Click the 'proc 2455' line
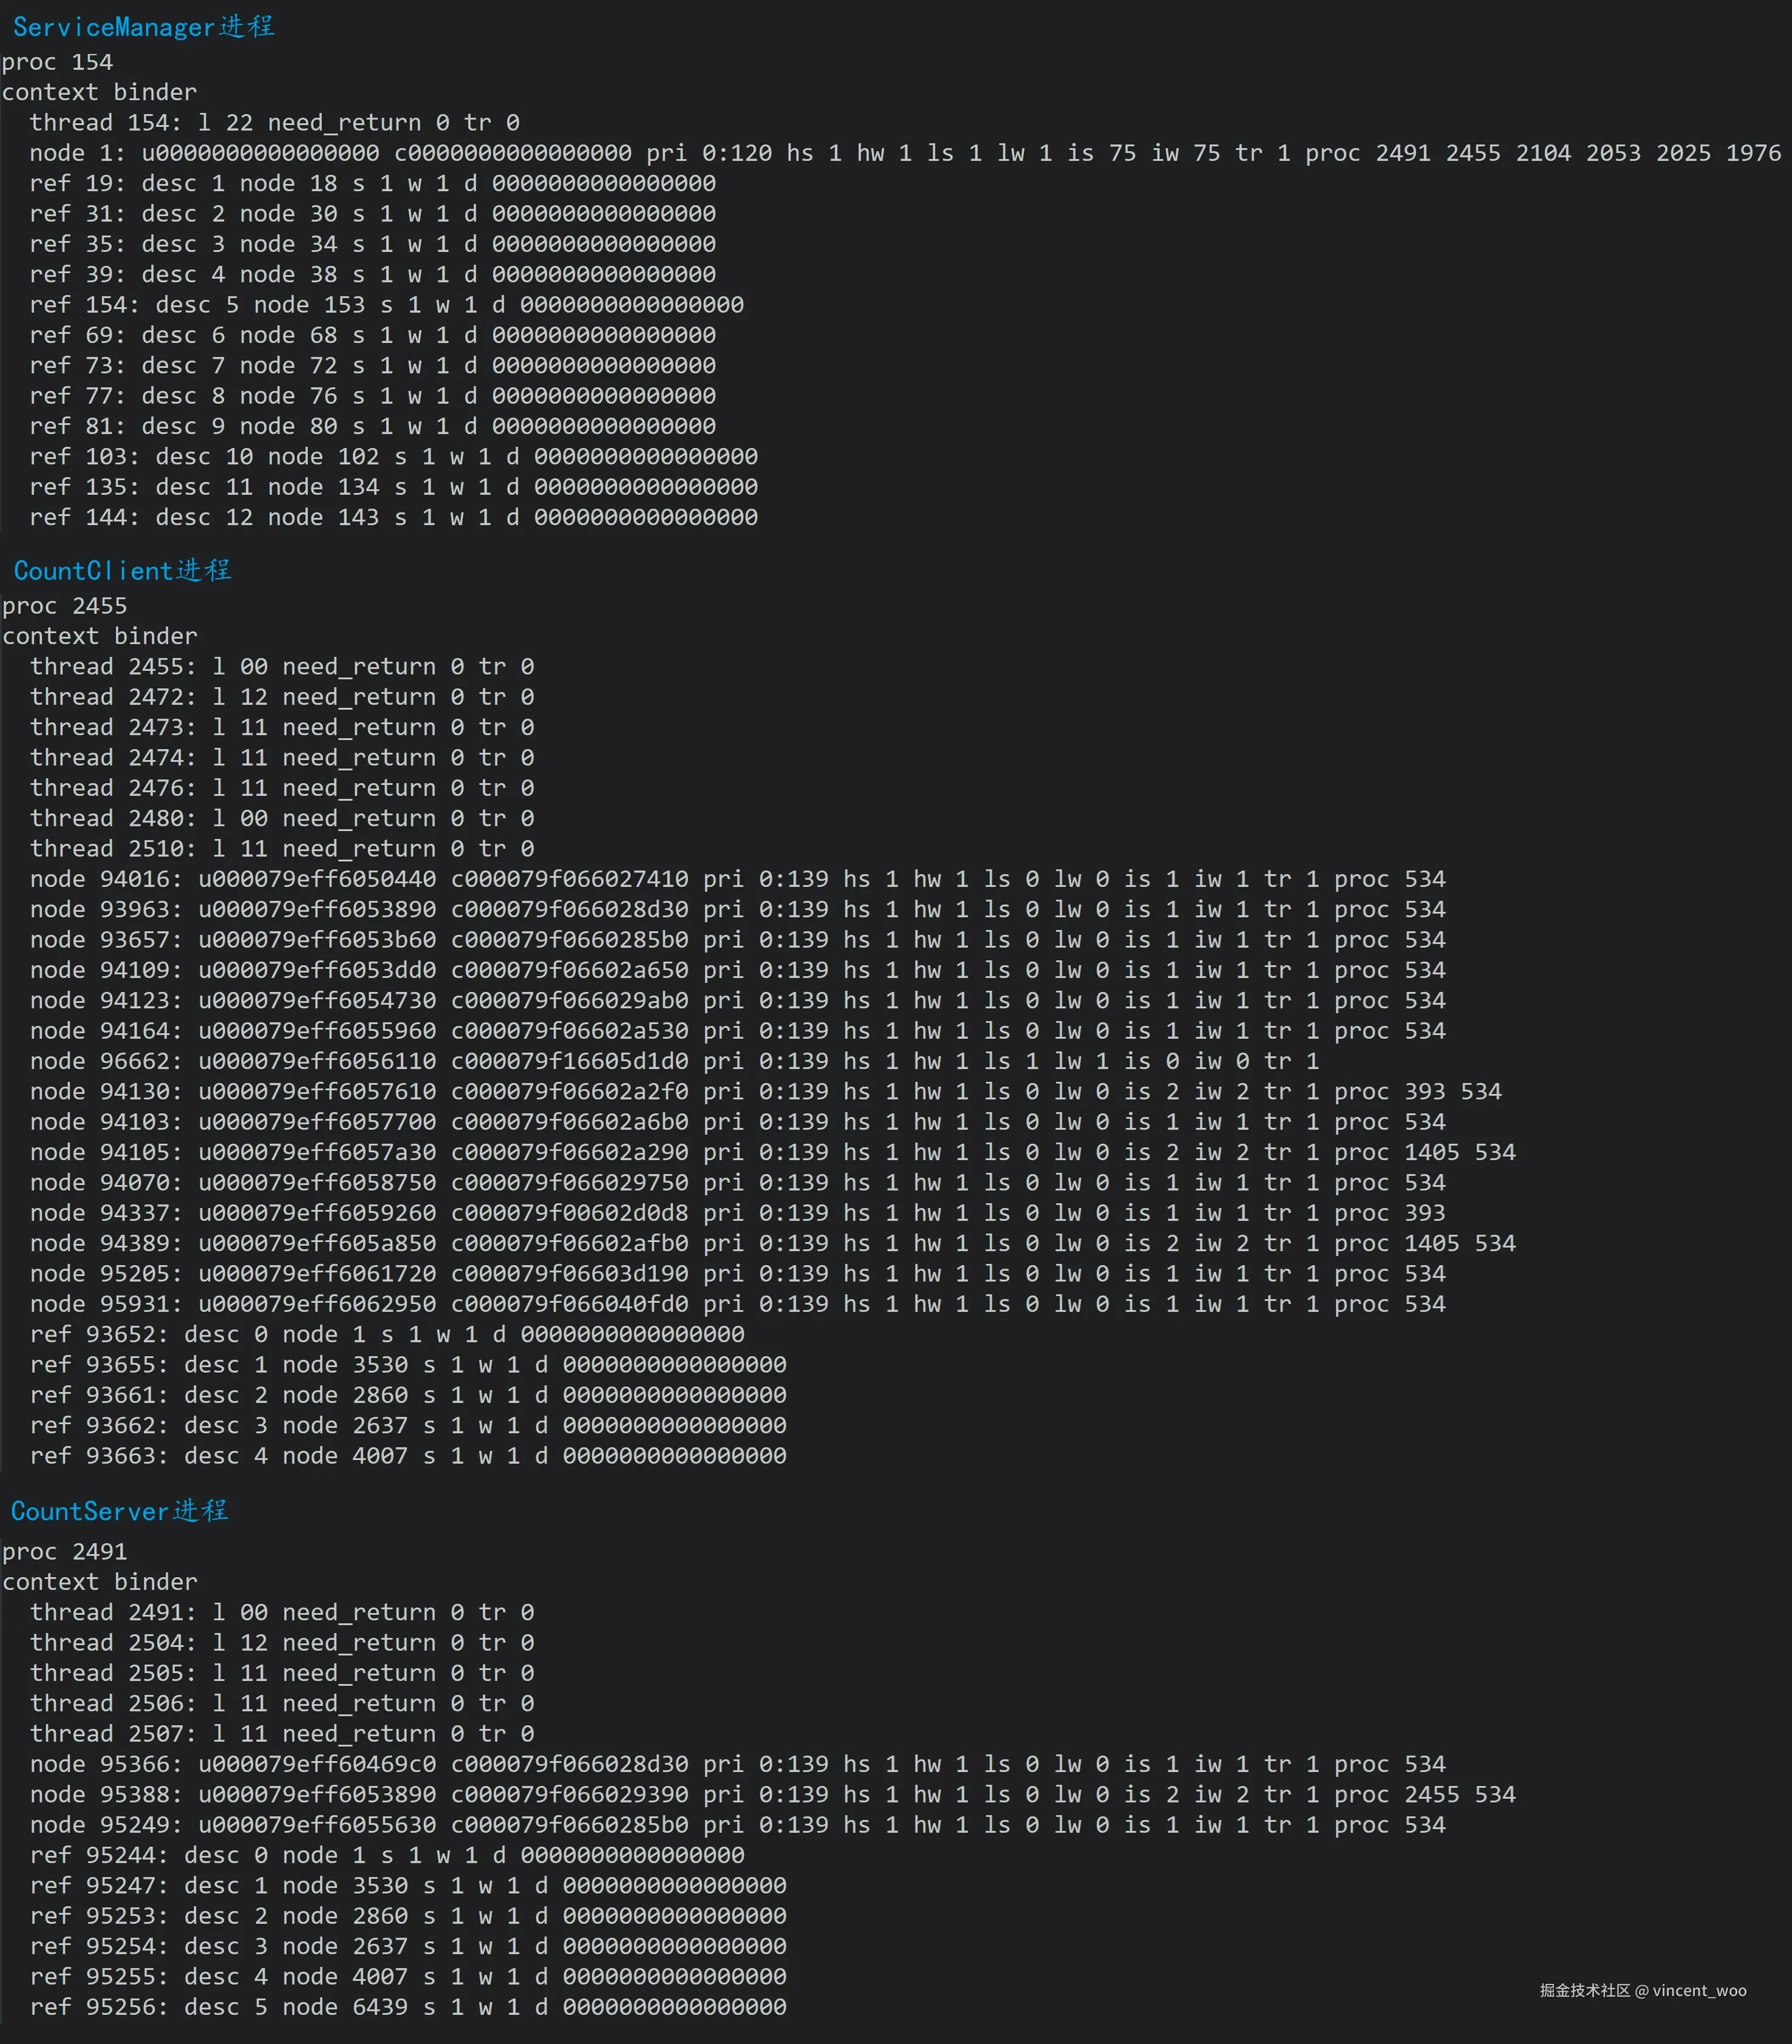 tap(64, 606)
